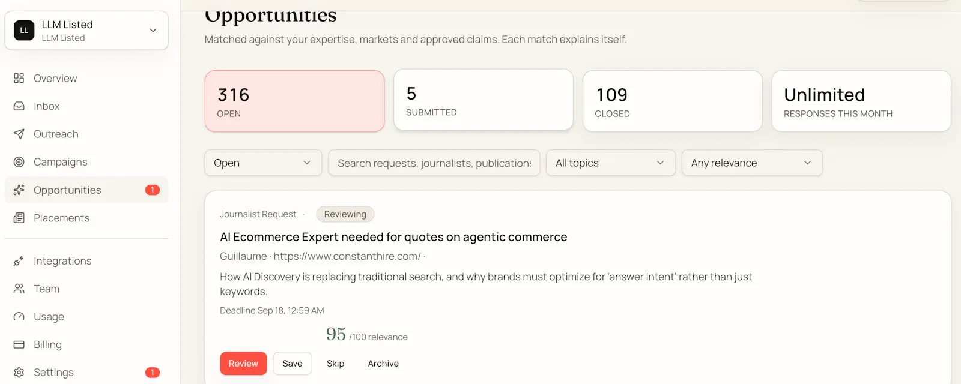Viewport: 961px width, 384px height.
Task: Click the Campaigns target icon
Action: pyautogui.click(x=19, y=162)
